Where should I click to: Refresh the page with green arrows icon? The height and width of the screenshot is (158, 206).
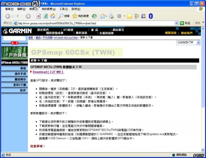(x=46, y=16)
